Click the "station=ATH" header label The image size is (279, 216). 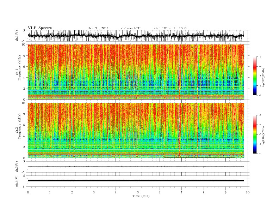(x=131, y=28)
